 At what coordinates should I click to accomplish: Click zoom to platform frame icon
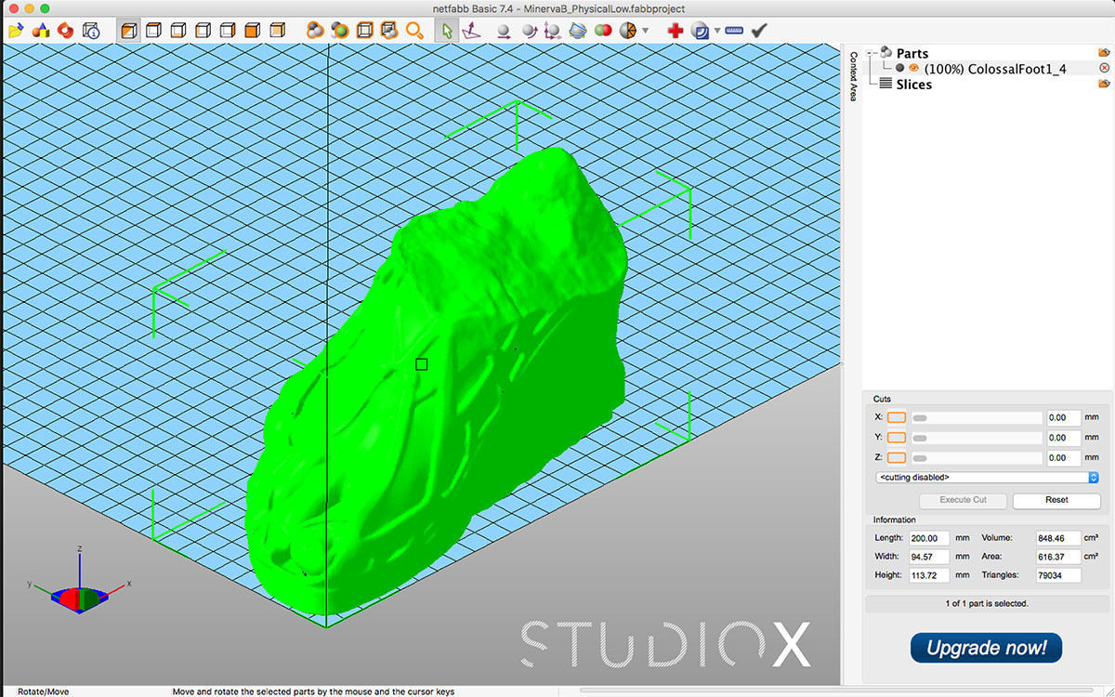[x=364, y=31]
